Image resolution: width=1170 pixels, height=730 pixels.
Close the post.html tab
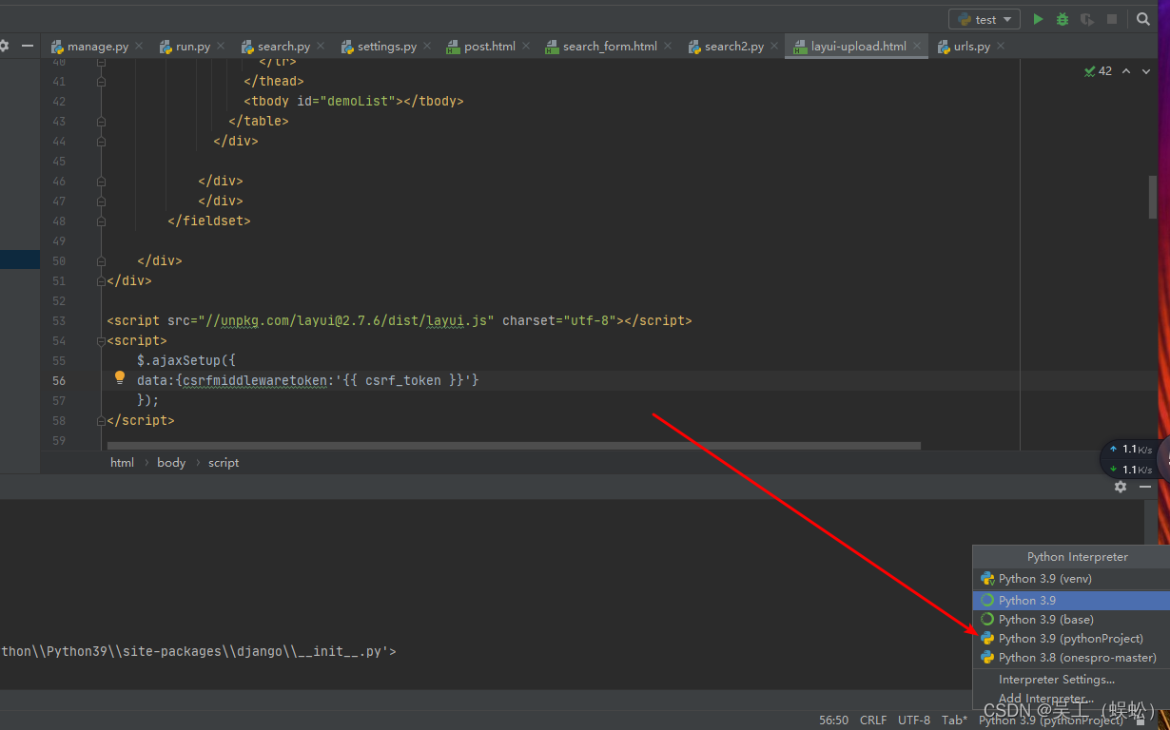[x=526, y=45]
